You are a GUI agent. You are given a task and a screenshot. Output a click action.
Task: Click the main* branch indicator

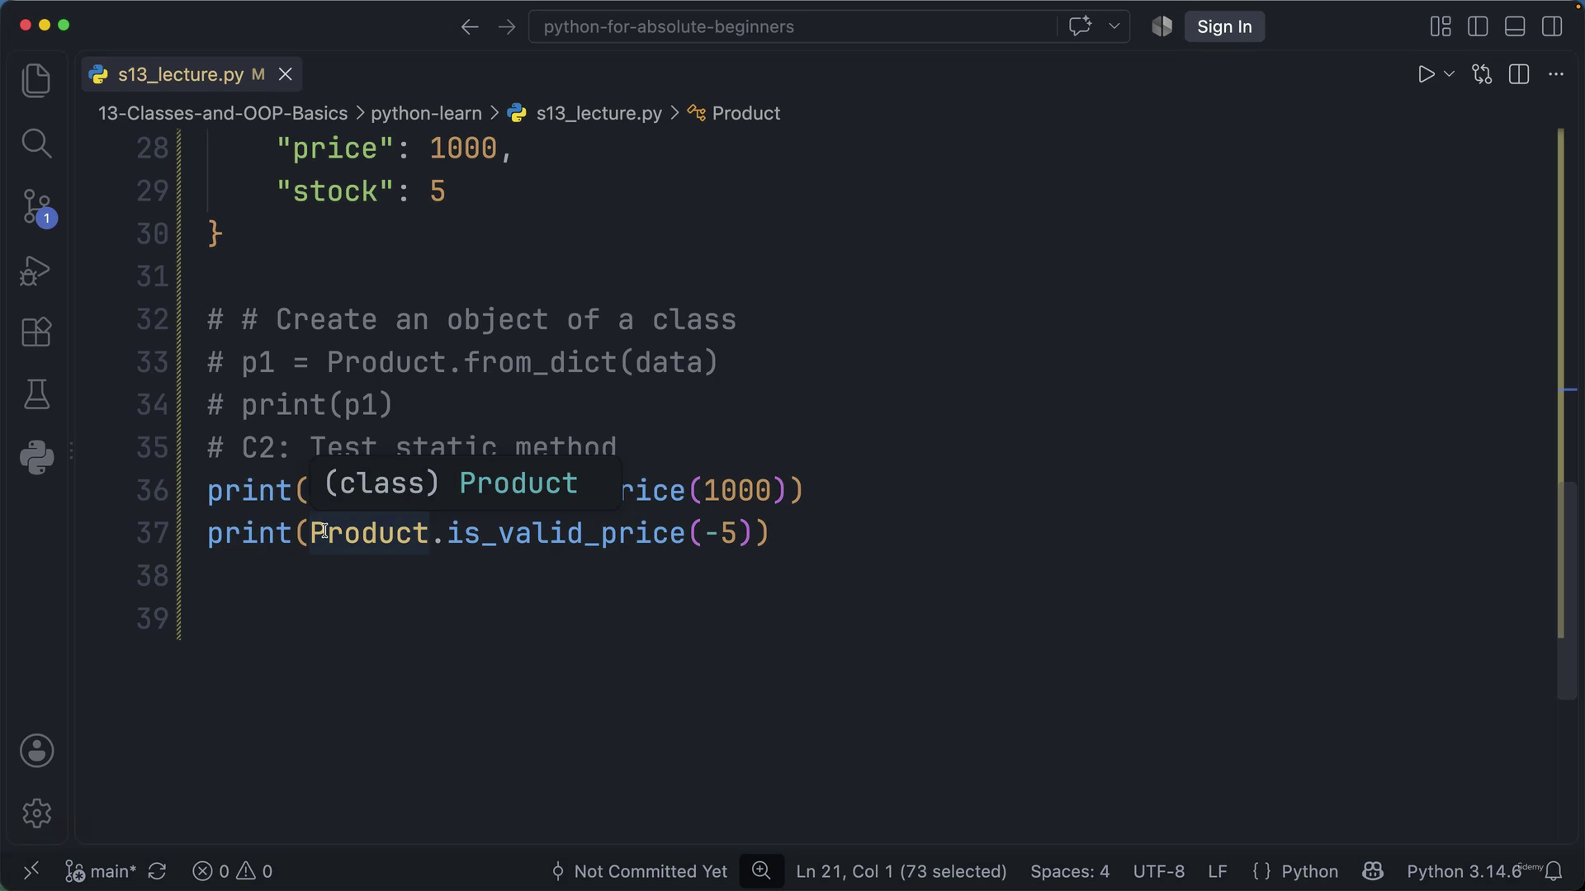coord(101,871)
